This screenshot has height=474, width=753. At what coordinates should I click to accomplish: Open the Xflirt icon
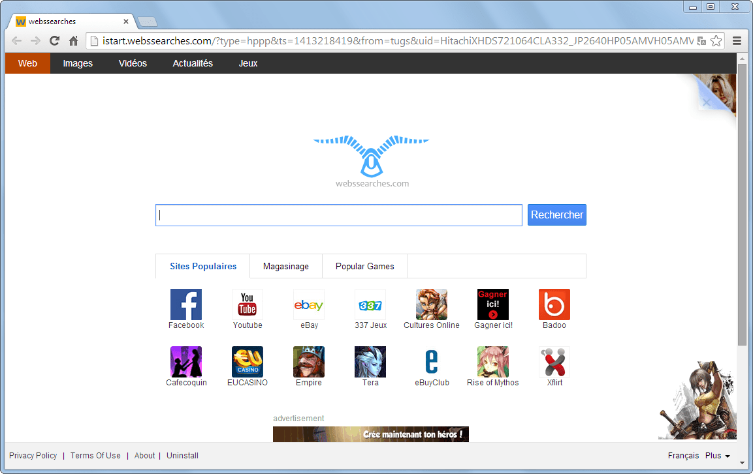point(554,362)
